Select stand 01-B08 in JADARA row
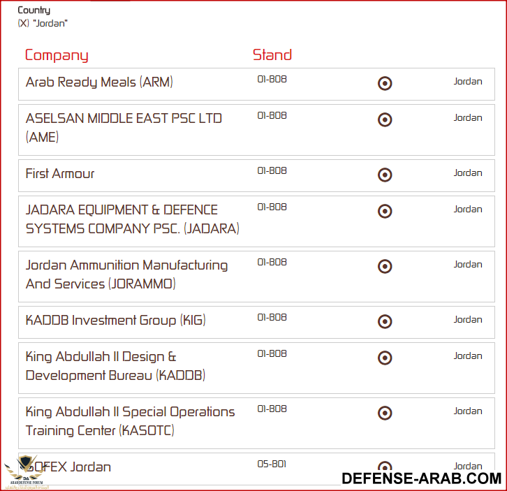The width and height of the screenshot is (507, 491). (x=272, y=207)
